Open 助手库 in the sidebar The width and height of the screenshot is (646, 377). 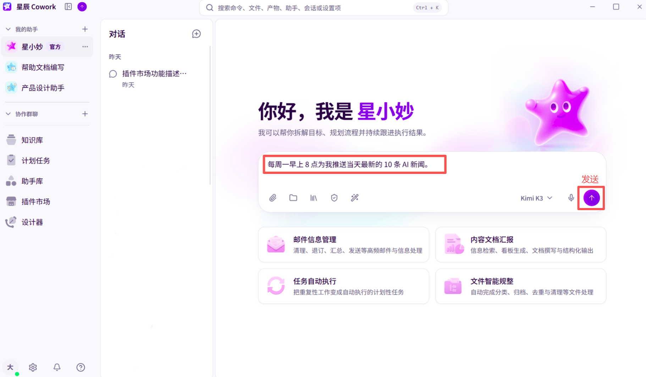tap(47, 181)
